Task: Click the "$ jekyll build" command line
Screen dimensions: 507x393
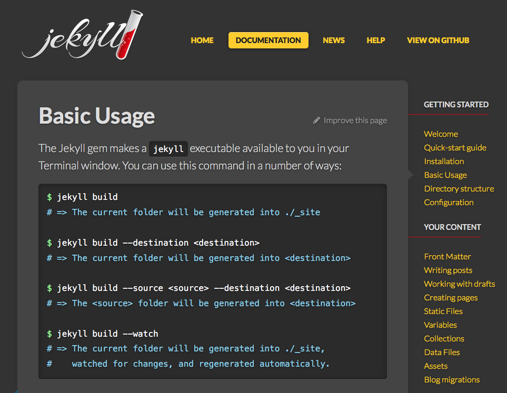Action: click(x=83, y=197)
